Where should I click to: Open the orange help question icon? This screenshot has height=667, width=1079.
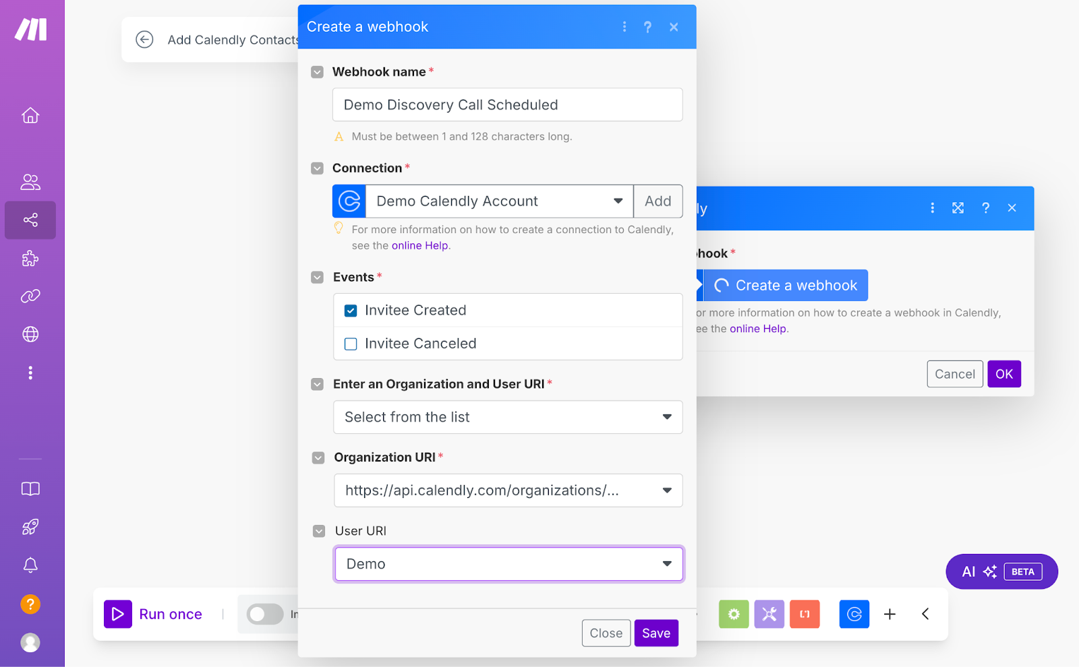[30, 604]
